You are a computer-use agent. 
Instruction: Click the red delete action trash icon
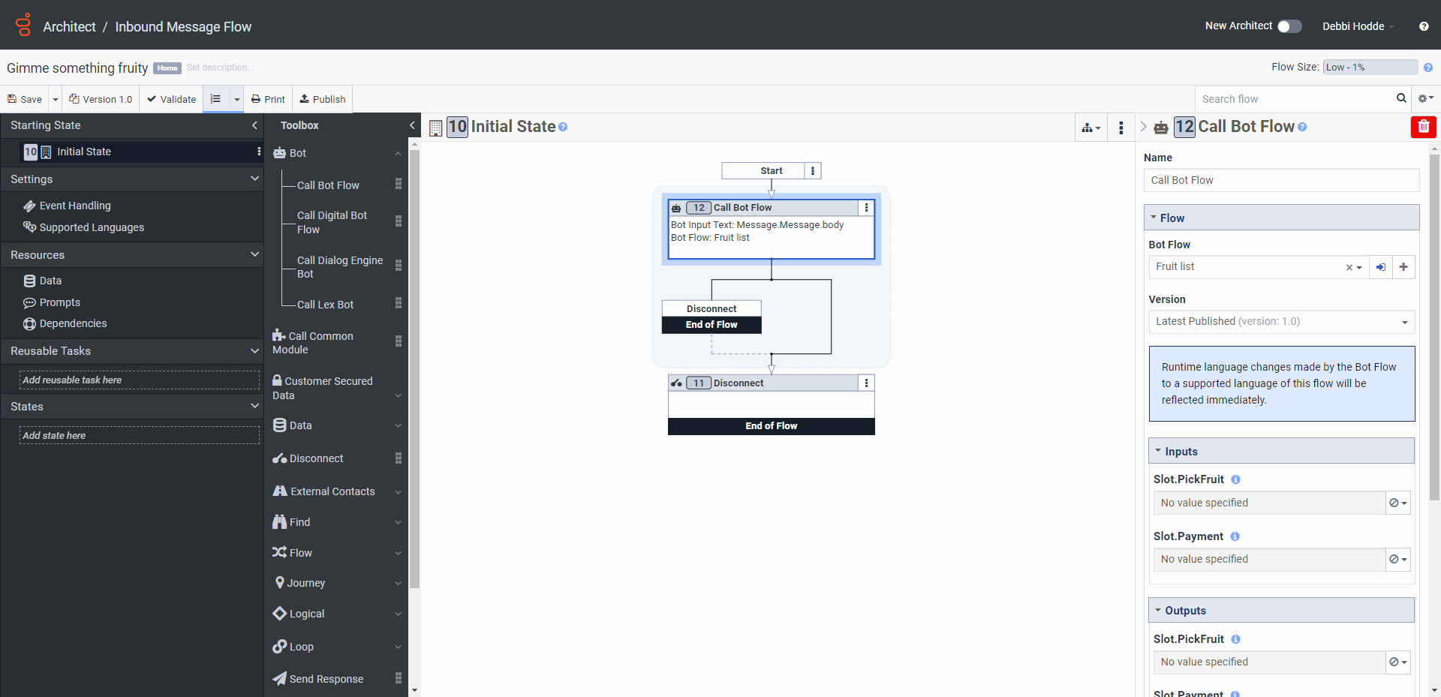(x=1423, y=127)
